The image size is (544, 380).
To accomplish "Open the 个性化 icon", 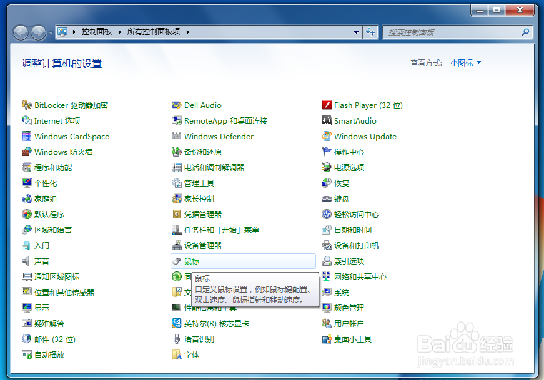I will [x=27, y=183].
